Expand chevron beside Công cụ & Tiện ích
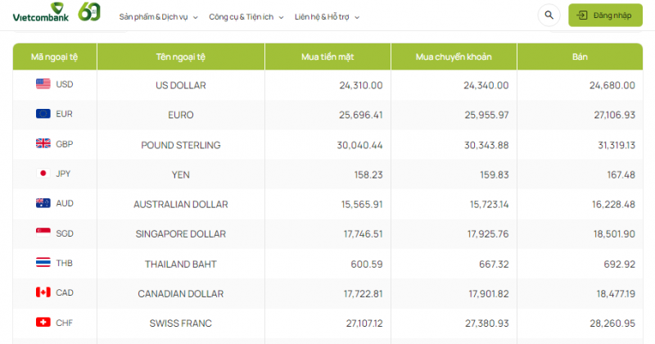The width and height of the screenshot is (655, 344). [281, 17]
